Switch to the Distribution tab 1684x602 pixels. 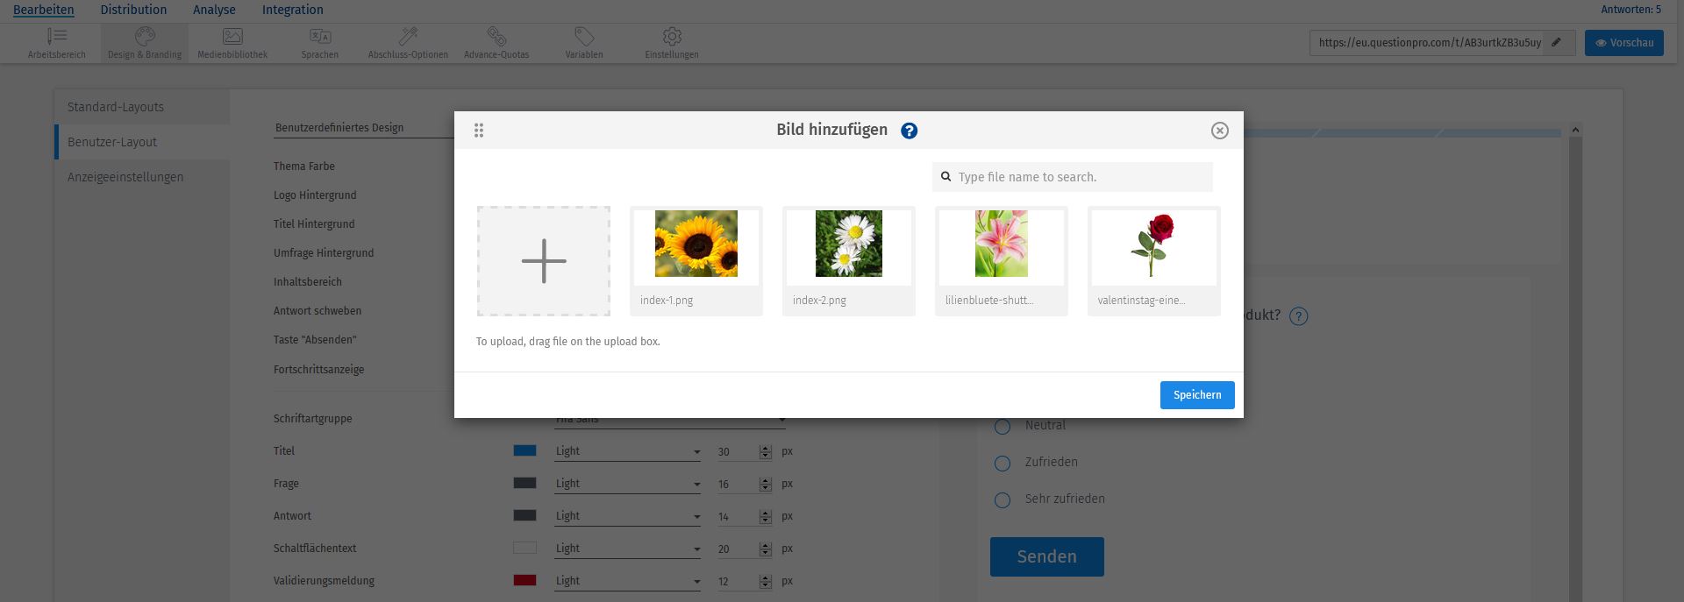[133, 10]
